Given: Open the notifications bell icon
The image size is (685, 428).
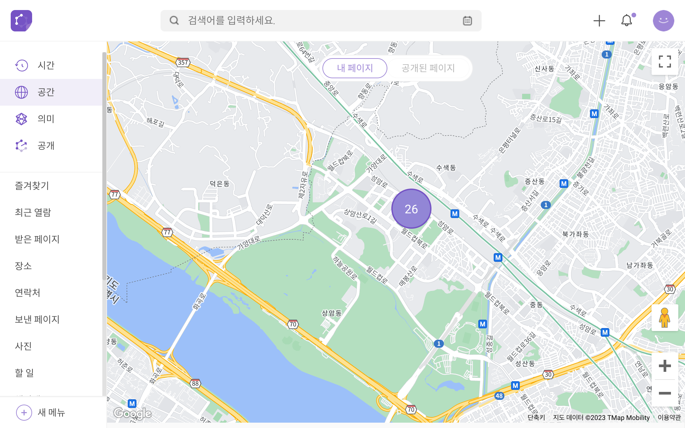Looking at the screenshot, I should (x=627, y=20).
